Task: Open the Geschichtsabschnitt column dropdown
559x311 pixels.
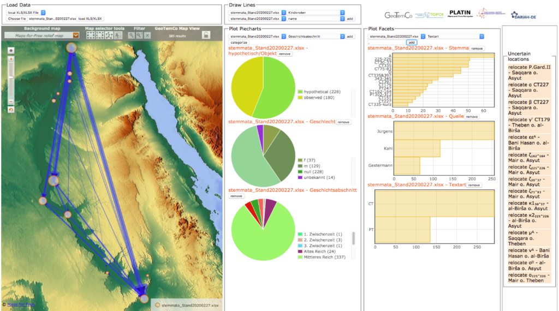Action: (x=316, y=37)
